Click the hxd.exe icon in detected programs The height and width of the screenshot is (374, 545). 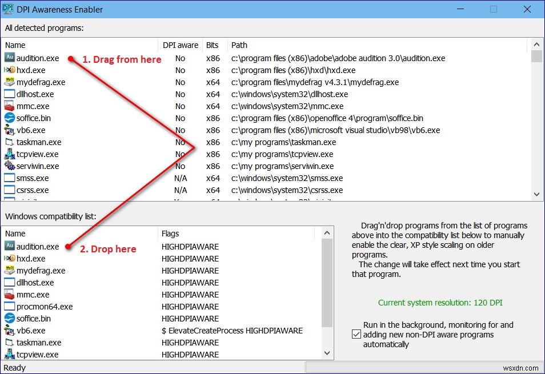pyautogui.click(x=9, y=70)
